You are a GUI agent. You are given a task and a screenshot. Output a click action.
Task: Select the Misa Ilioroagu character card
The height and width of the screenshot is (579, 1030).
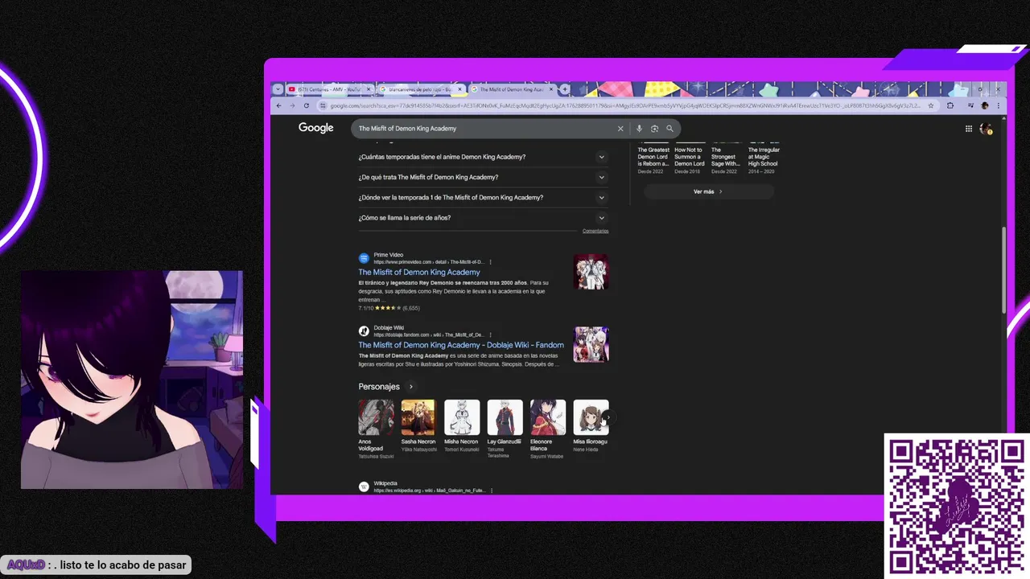(x=591, y=425)
